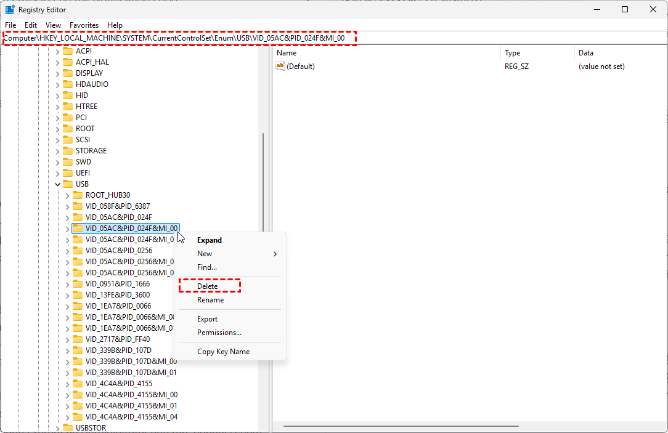668x433 pixels.
Task: Open the Favorites menu
Action: (84, 25)
